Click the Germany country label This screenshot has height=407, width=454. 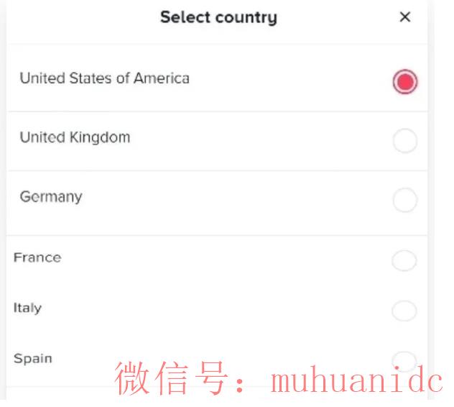click(50, 196)
